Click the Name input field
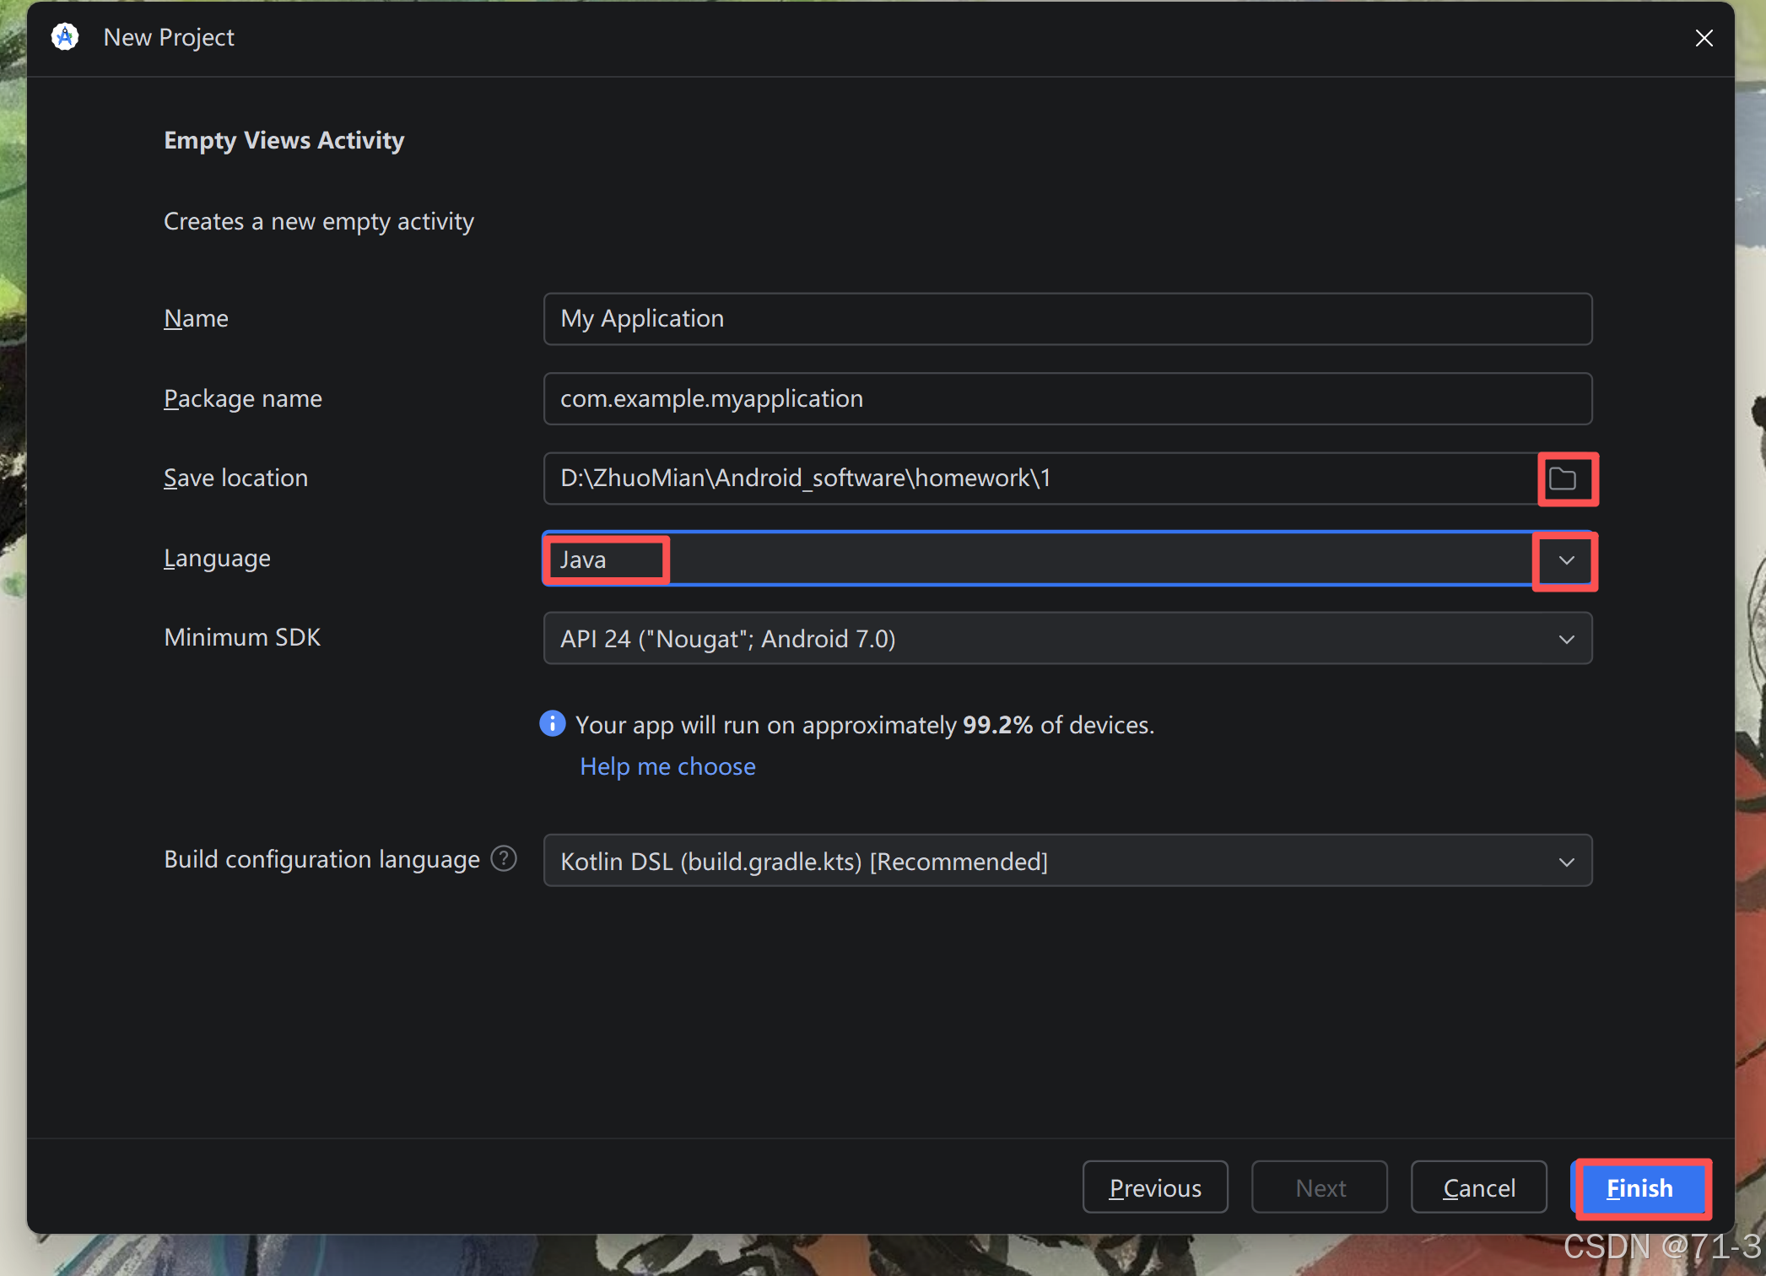 point(1067,319)
